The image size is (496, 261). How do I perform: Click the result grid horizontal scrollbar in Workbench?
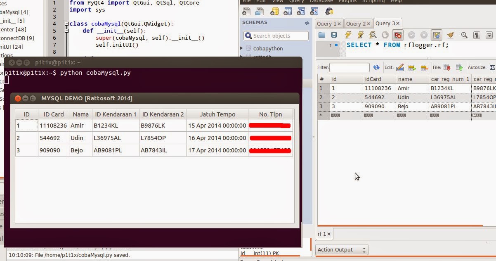coord(400,225)
